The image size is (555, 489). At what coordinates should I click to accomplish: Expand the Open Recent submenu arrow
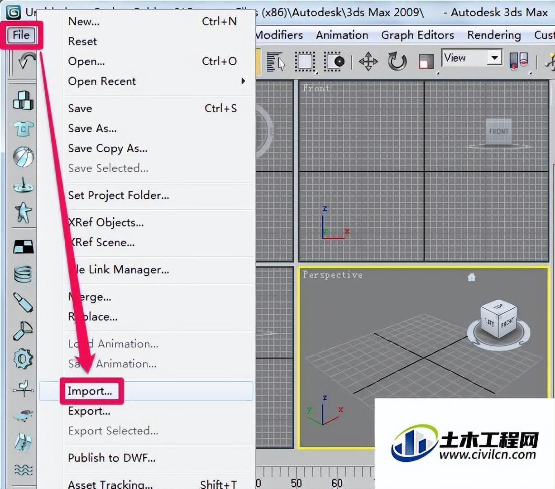click(243, 81)
